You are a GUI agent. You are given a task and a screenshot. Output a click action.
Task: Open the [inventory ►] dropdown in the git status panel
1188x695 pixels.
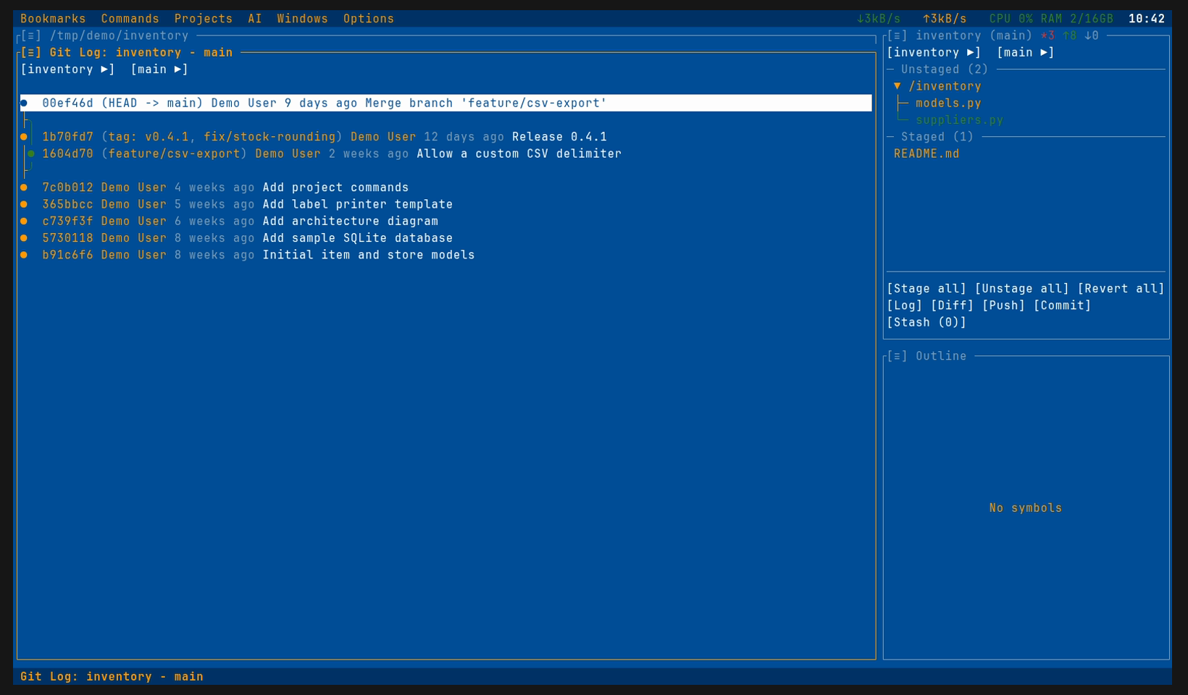coord(934,52)
